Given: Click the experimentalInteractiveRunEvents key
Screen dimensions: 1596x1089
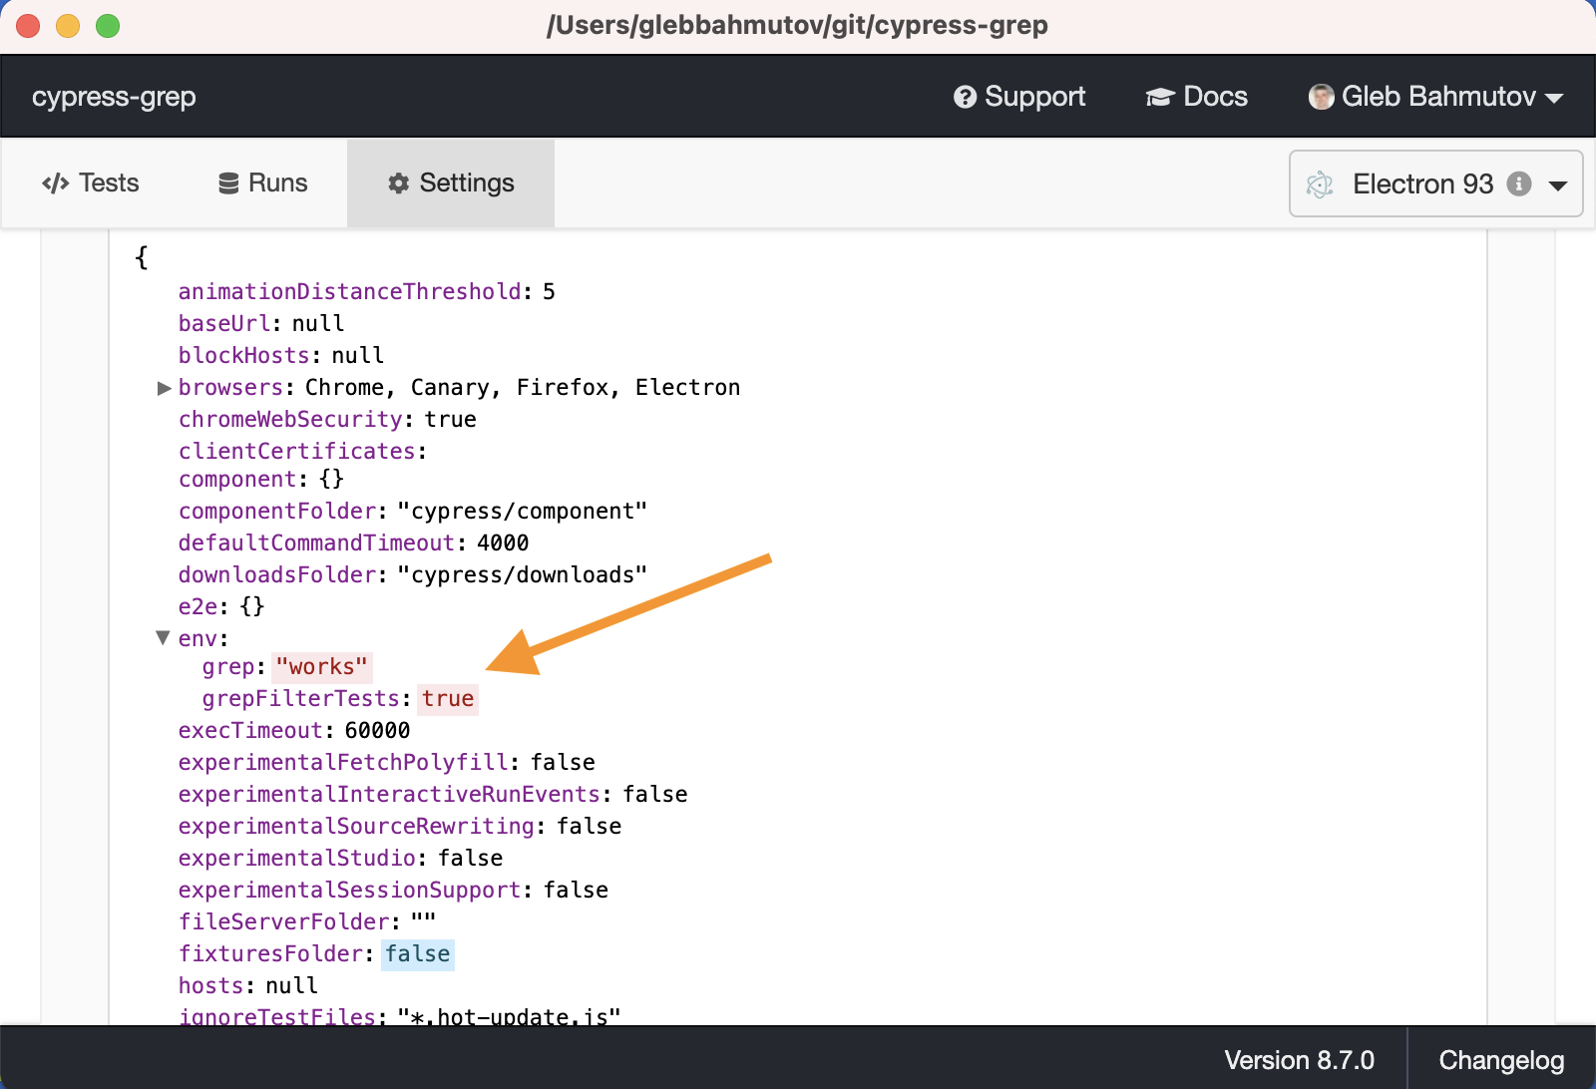Looking at the screenshot, I should (389, 794).
